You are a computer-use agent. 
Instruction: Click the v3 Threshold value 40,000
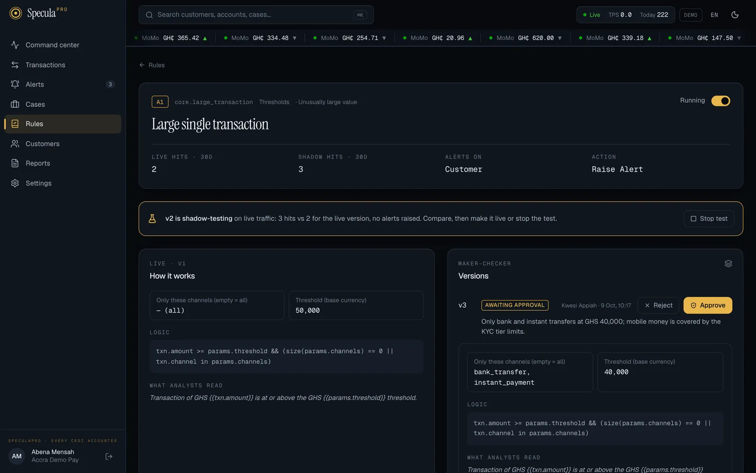616,372
